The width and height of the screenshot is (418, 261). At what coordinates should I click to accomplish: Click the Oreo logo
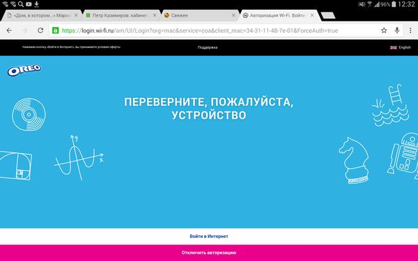coord(24,70)
